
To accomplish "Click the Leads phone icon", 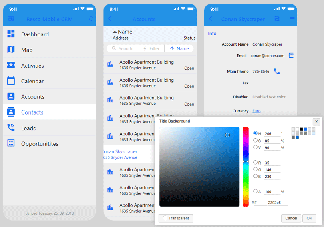I will [x=11, y=128].
